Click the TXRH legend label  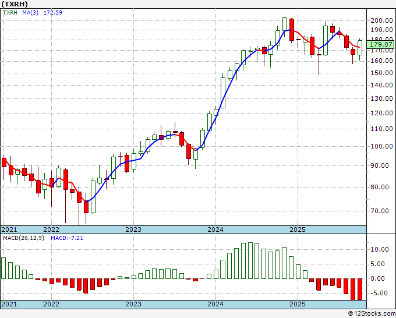pyautogui.click(x=10, y=13)
